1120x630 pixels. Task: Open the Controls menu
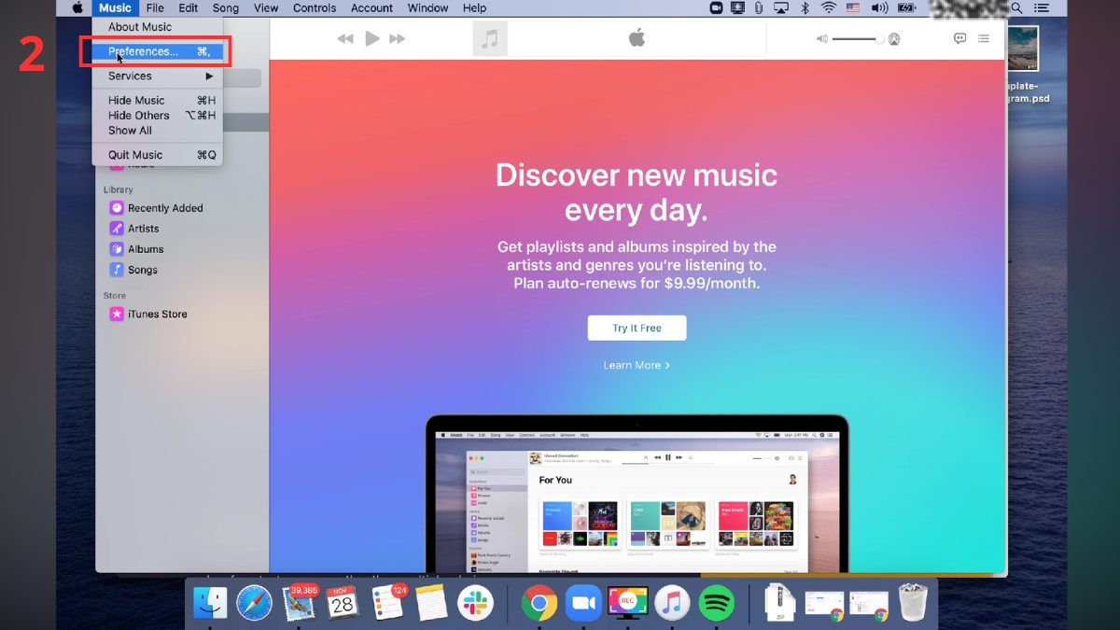(315, 8)
